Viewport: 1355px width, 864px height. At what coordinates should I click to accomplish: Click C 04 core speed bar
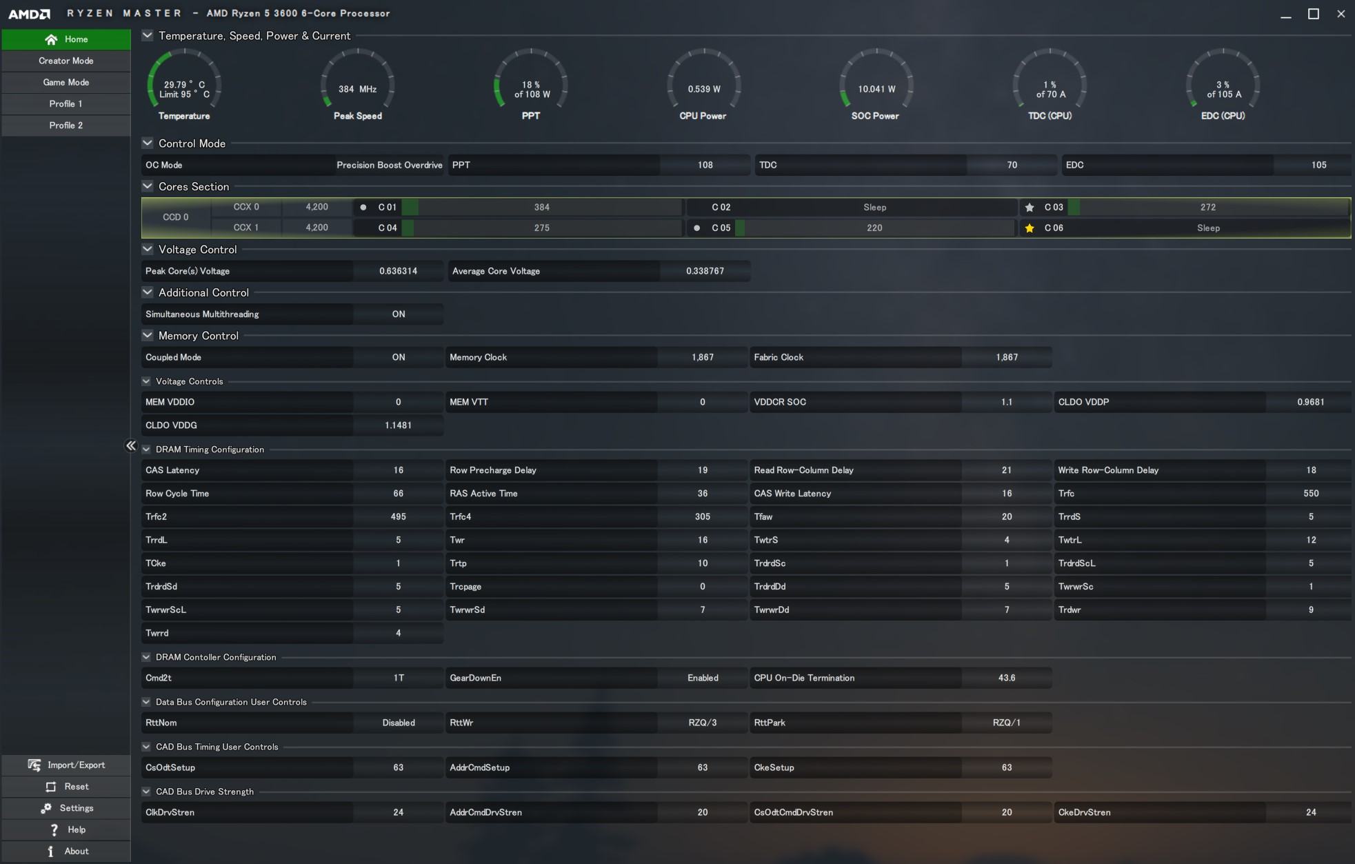(x=542, y=228)
